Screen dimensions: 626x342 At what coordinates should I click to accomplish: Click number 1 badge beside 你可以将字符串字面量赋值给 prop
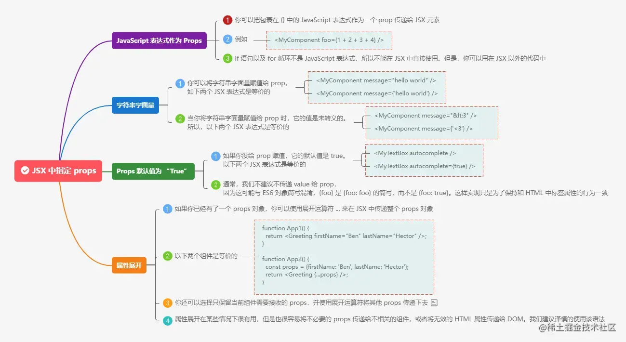[x=180, y=84]
